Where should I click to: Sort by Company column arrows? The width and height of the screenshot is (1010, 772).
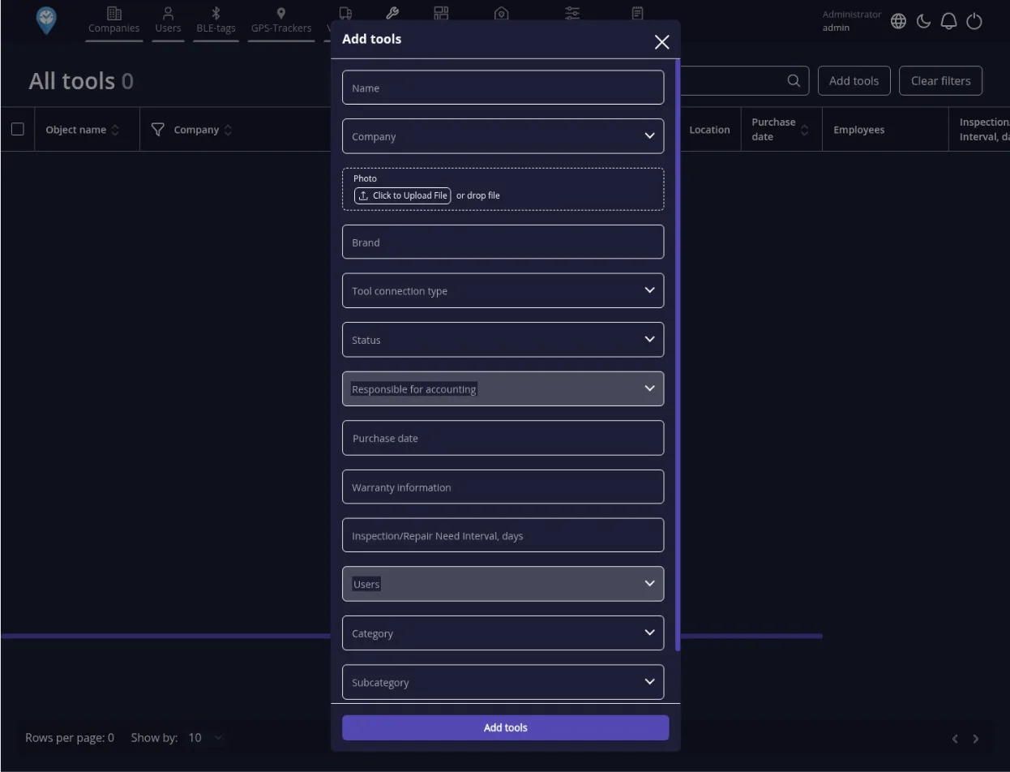pos(228,130)
